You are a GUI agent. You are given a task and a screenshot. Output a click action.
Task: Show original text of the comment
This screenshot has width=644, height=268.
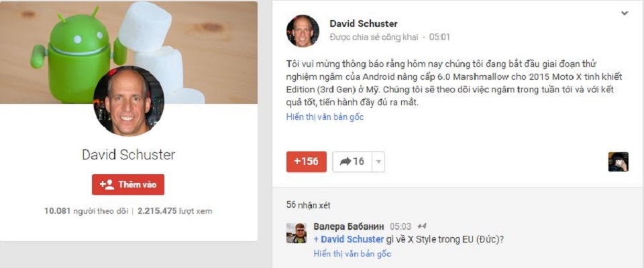tap(352, 254)
